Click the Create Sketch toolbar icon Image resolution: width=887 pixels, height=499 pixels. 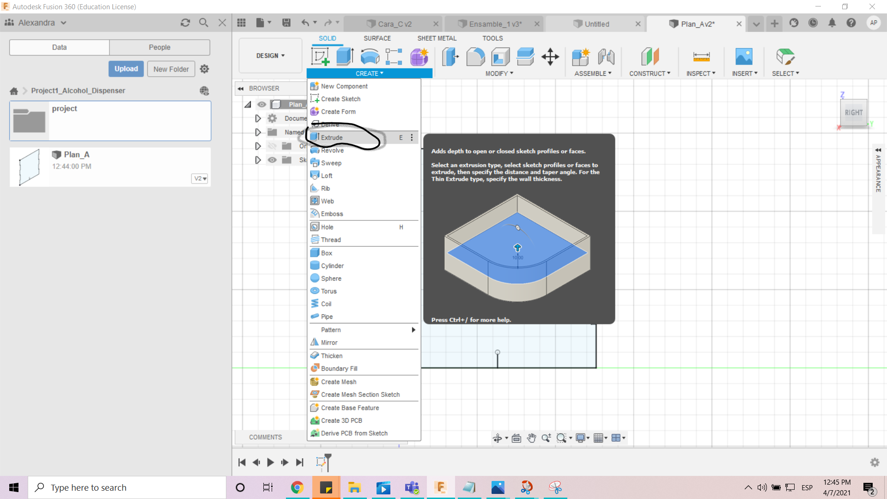point(320,57)
